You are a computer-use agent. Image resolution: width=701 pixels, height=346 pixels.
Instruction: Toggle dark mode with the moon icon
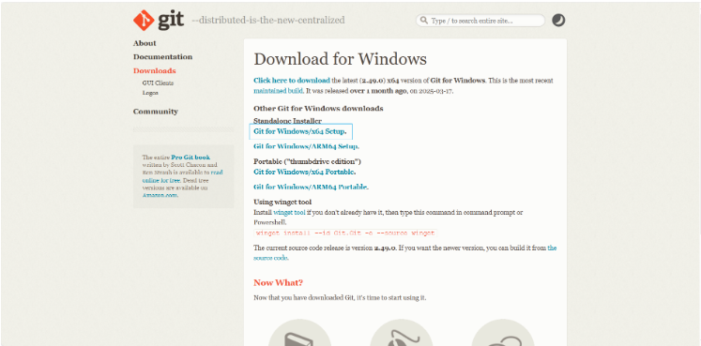(x=558, y=20)
